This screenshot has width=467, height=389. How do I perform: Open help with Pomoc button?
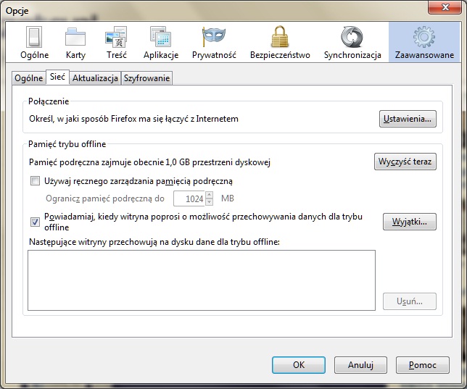[x=422, y=365]
